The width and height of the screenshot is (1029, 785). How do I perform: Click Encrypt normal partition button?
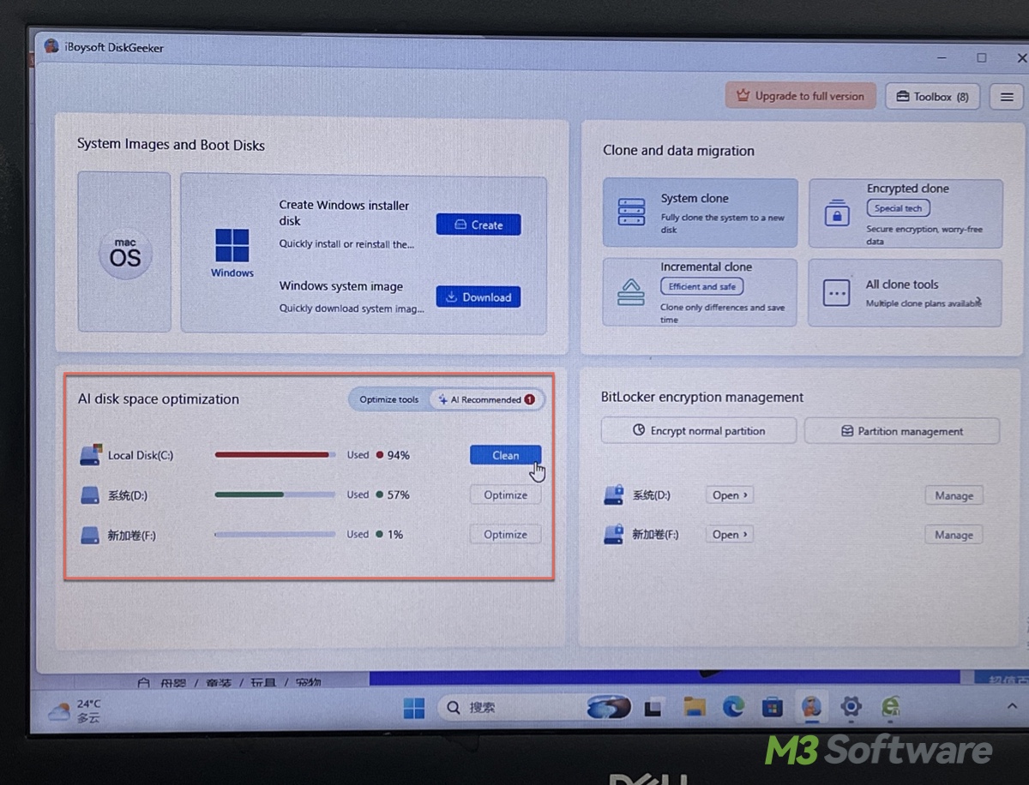699,431
